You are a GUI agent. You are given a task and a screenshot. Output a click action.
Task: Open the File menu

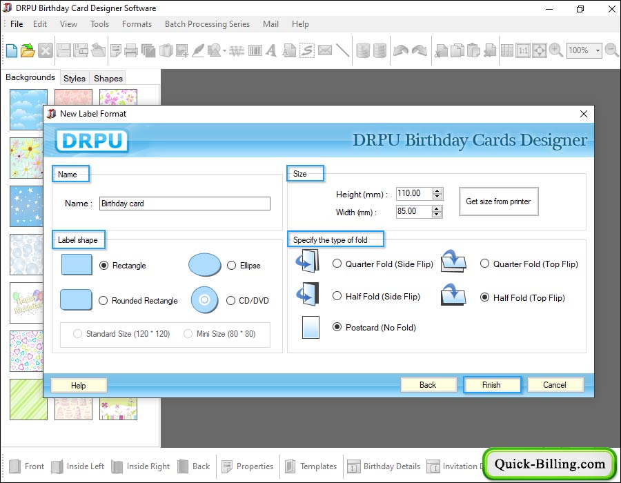click(17, 23)
